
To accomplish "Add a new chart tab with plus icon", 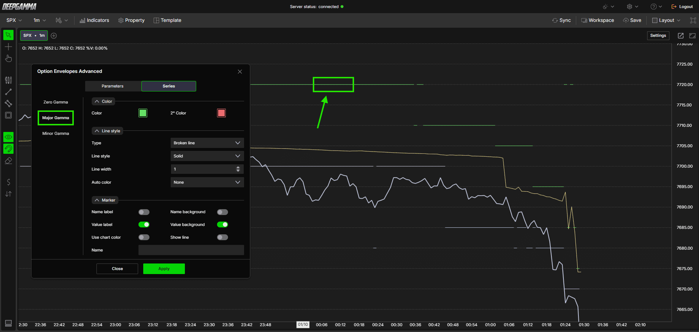I will click(x=54, y=36).
